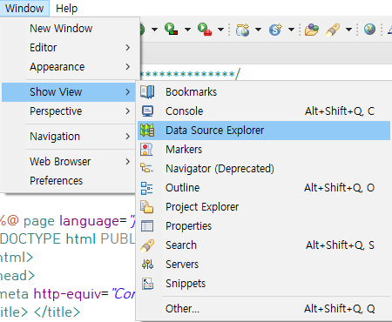
Task: Click the Properties view icon
Action: (147, 226)
